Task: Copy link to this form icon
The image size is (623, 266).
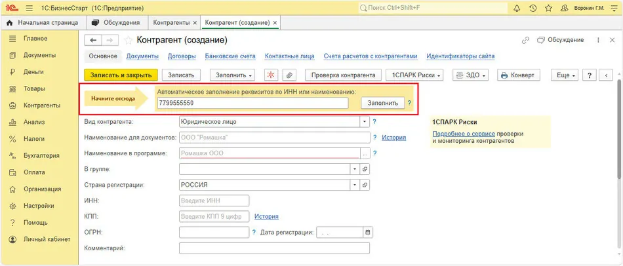Action: [526, 40]
